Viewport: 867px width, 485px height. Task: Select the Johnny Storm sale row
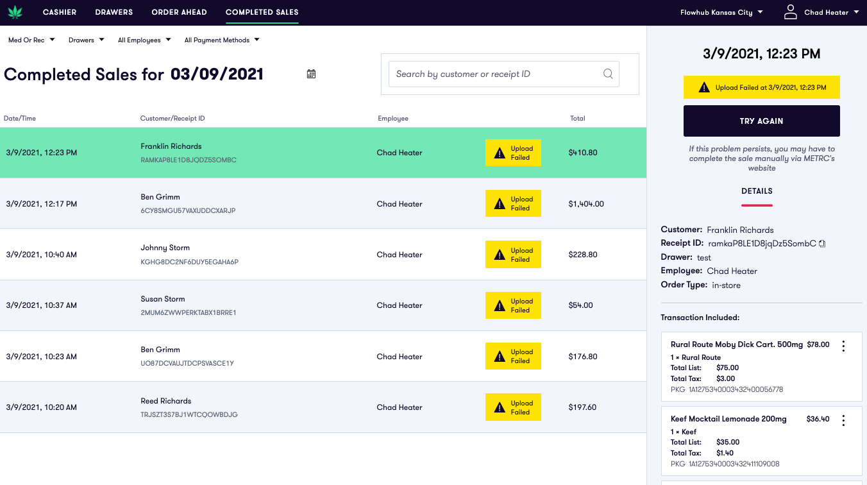click(x=323, y=255)
